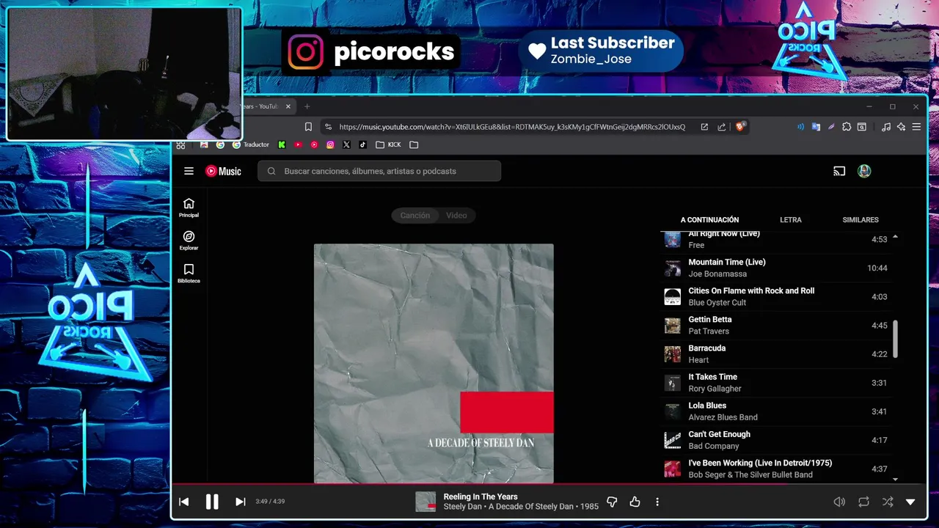Like Reeling In The Years
939x528 pixels.
pos(635,502)
